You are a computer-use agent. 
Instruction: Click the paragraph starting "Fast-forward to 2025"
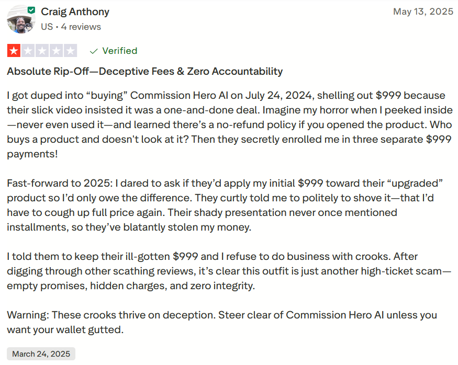point(226,206)
